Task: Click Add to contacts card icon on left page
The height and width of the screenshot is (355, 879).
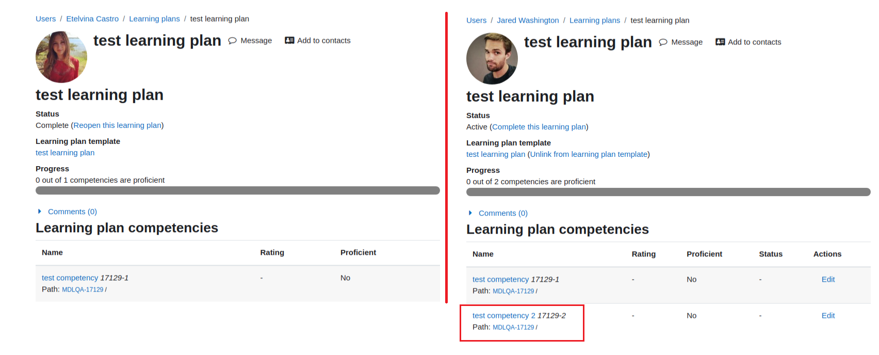Action: [289, 40]
